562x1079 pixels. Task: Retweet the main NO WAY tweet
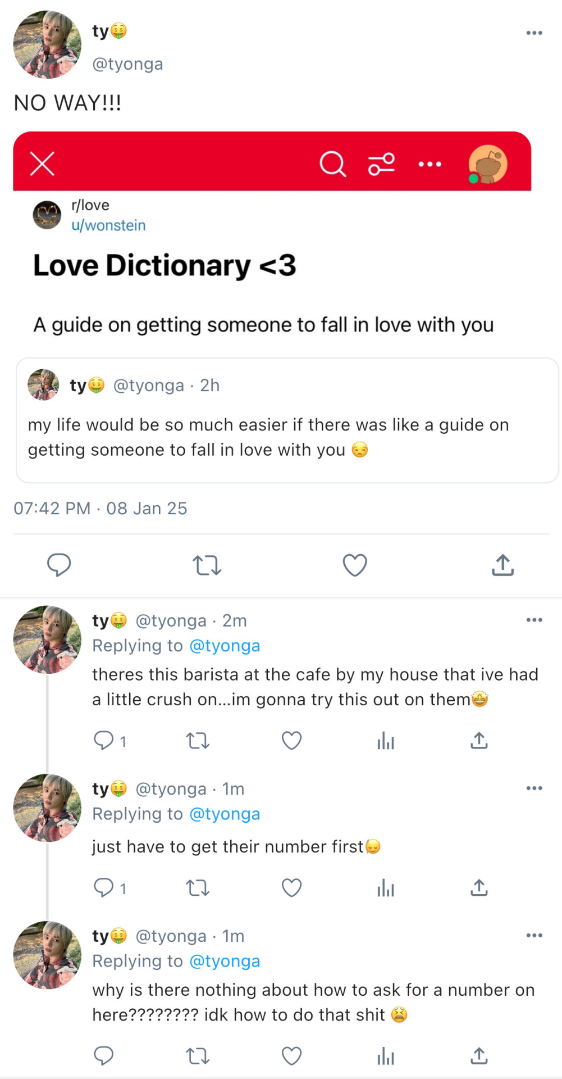point(207,565)
